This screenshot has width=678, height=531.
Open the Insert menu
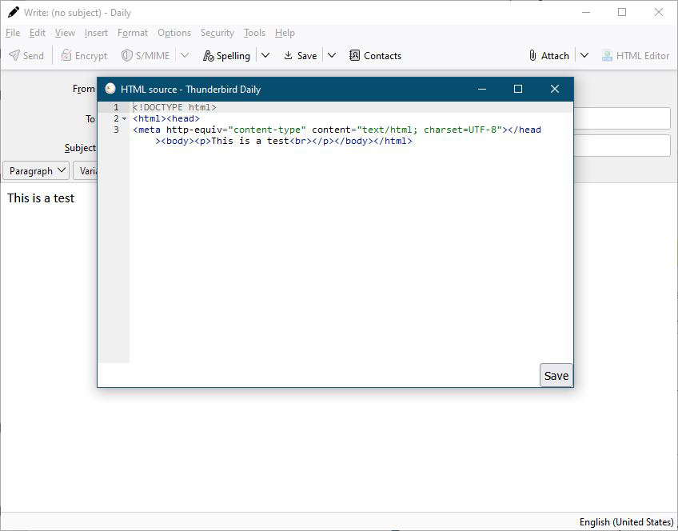click(x=96, y=33)
